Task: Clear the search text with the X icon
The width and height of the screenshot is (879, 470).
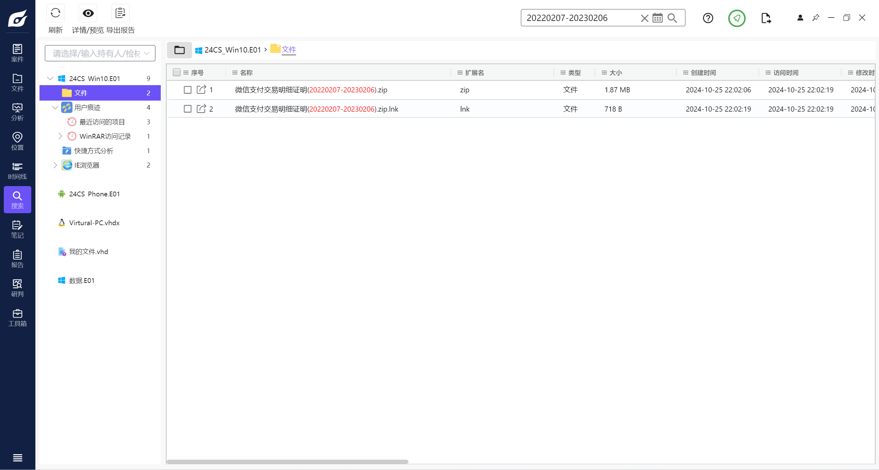Action: (644, 18)
